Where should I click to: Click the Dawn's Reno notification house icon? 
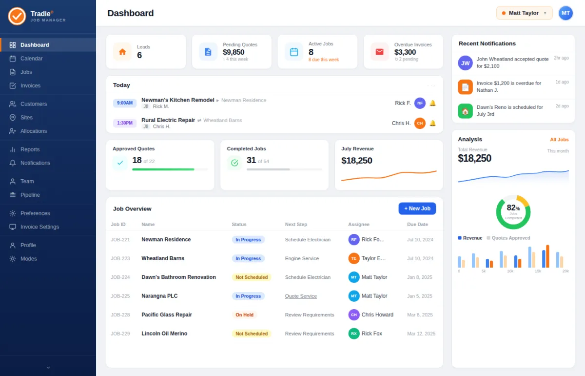coord(465,111)
